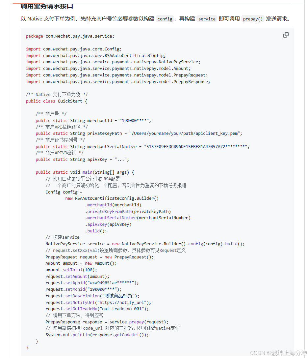Click the copy code icon
308x358 pixels.
point(286,35)
